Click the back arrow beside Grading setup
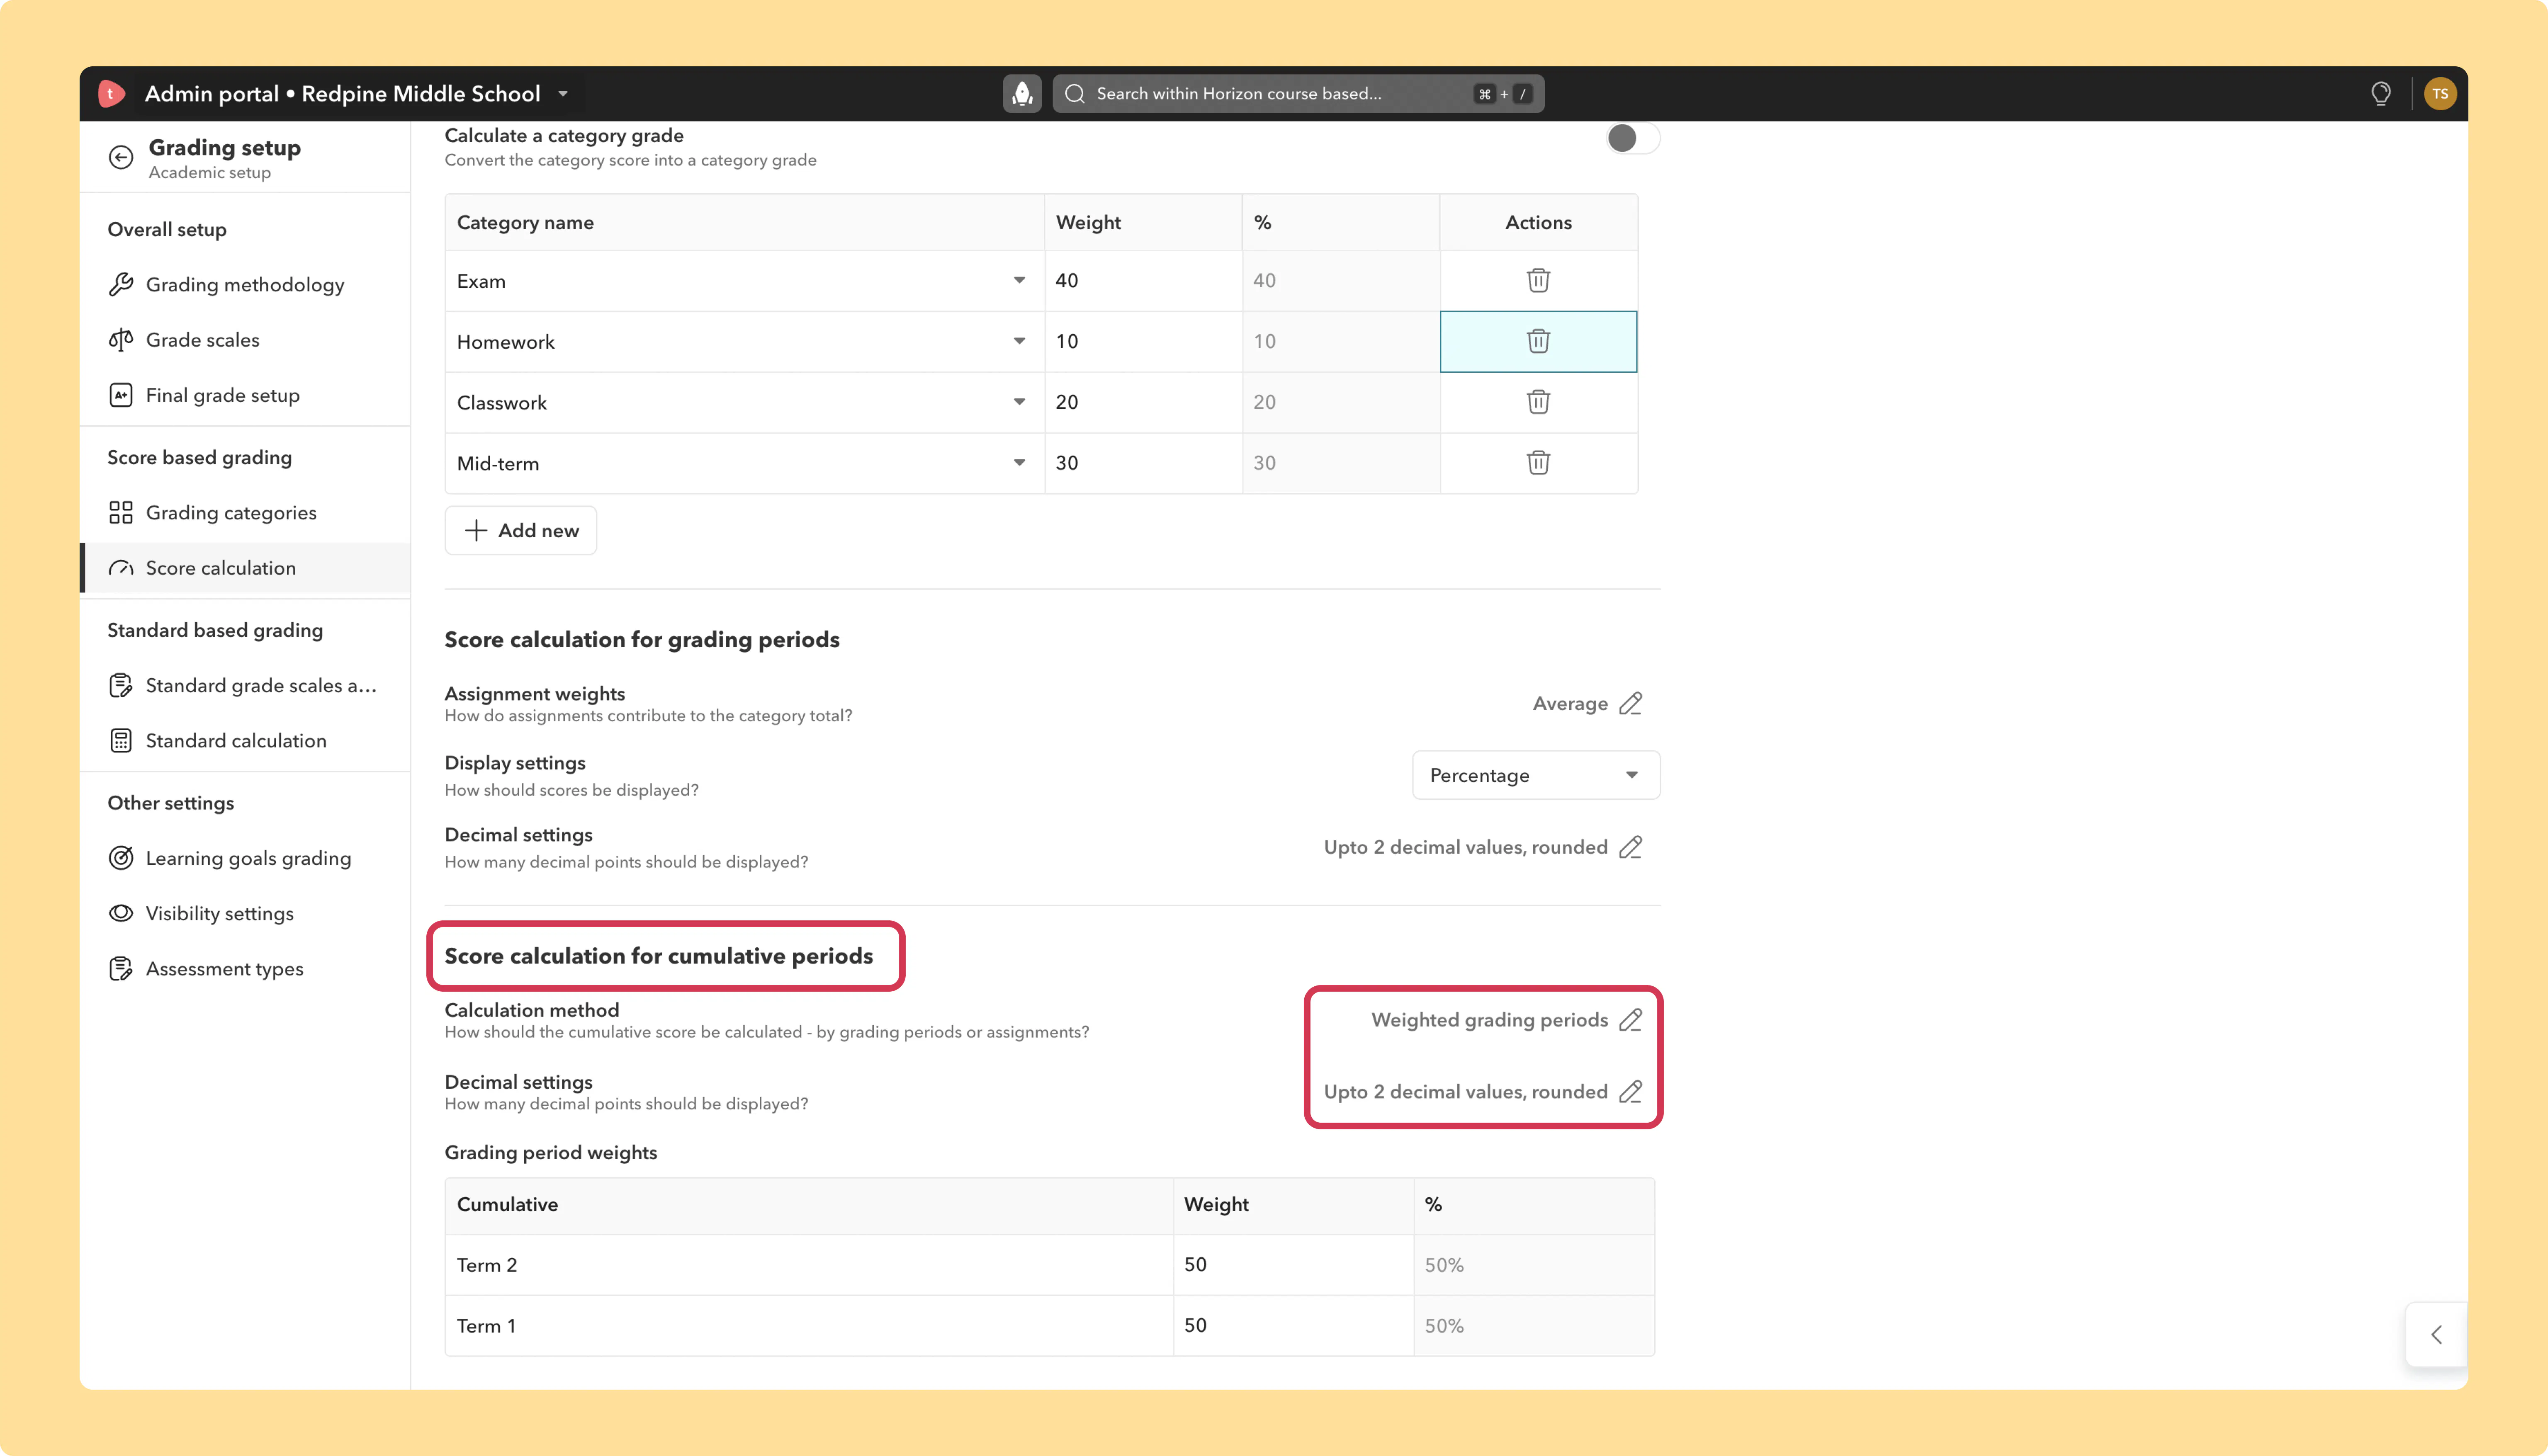 click(x=121, y=157)
